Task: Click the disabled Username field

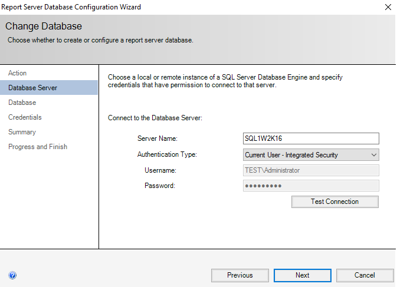Action: point(311,170)
